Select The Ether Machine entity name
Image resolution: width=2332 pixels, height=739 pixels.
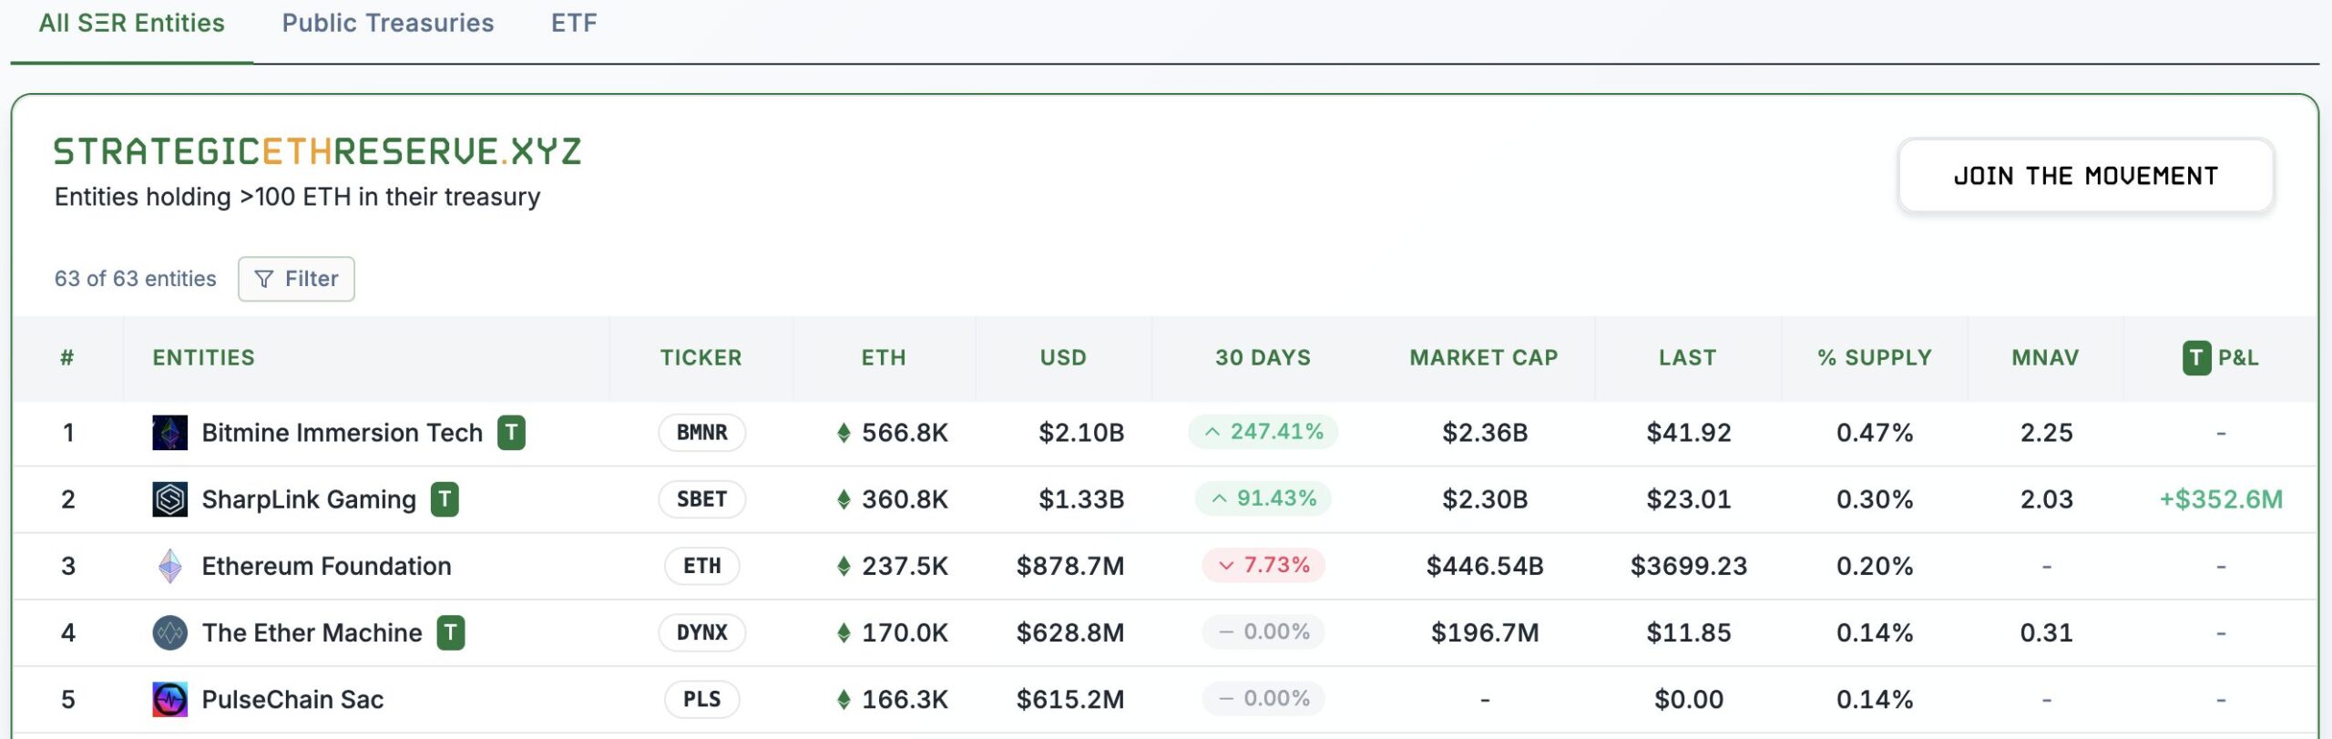312,632
